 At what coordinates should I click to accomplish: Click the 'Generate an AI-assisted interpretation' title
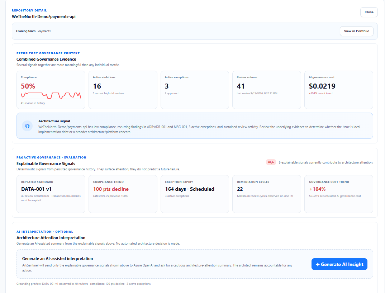tap(57, 259)
